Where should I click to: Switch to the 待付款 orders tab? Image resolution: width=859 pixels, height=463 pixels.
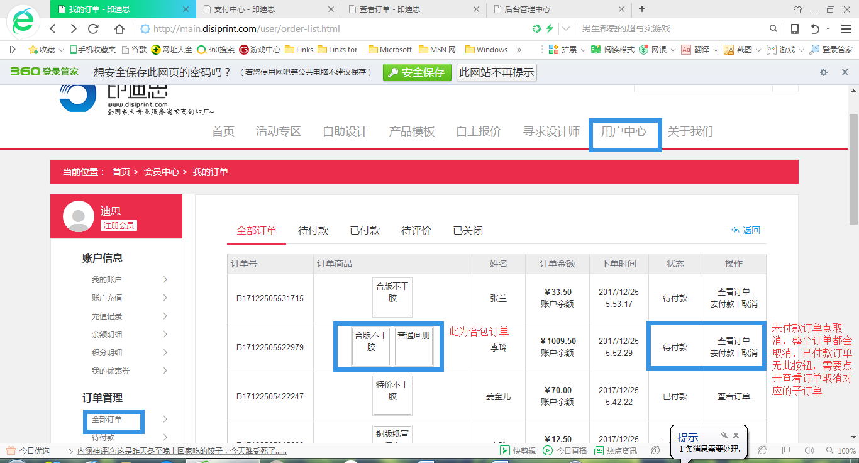point(313,231)
